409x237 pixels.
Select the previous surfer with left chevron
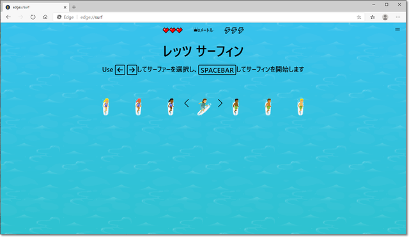[x=187, y=103]
